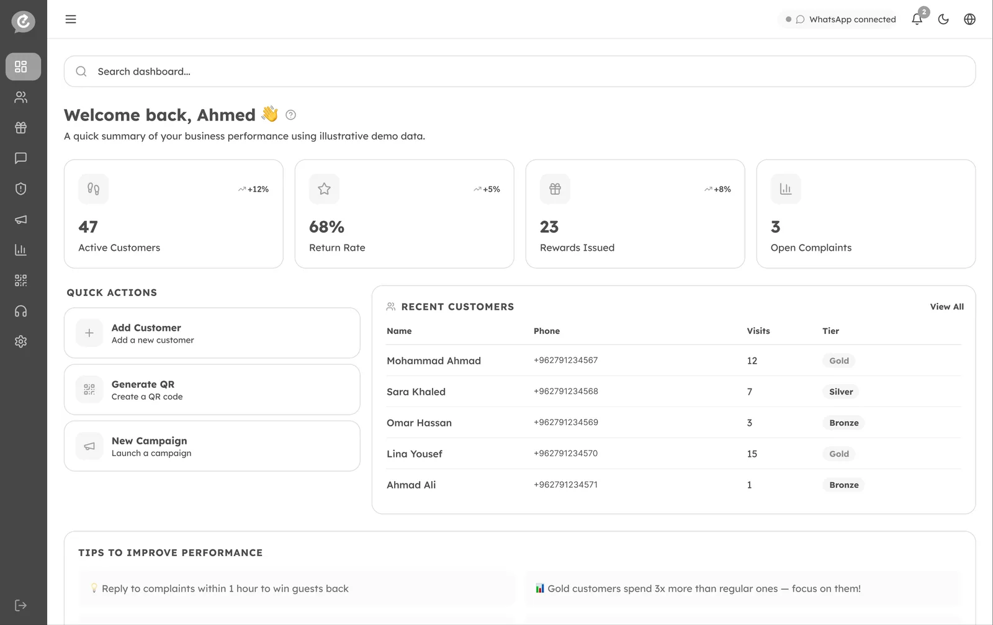Click tip about replying to complaints

point(297,588)
